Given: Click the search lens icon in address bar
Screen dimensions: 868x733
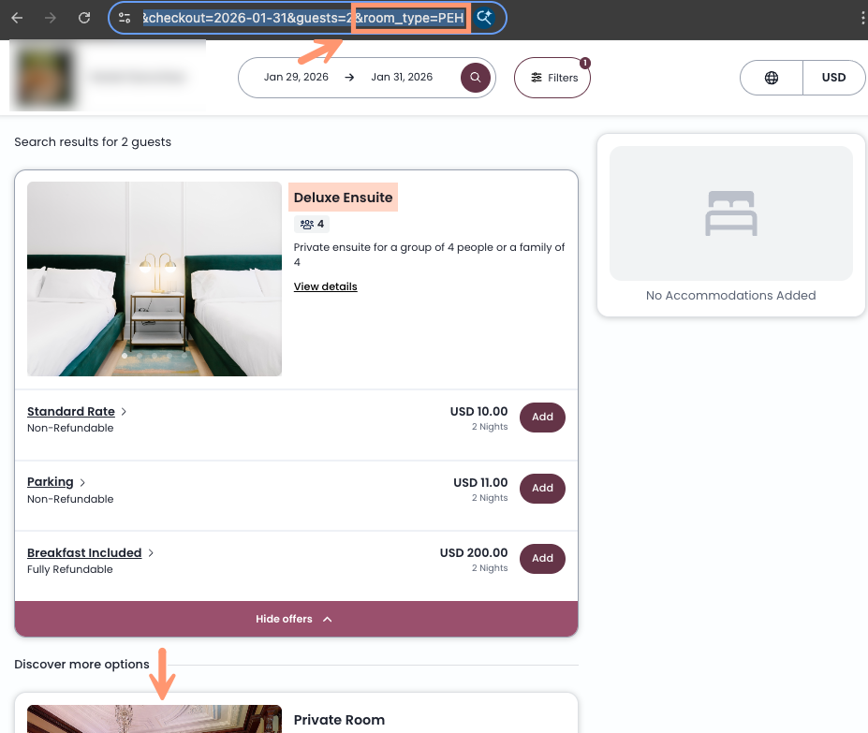Looking at the screenshot, I should (x=484, y=18).
